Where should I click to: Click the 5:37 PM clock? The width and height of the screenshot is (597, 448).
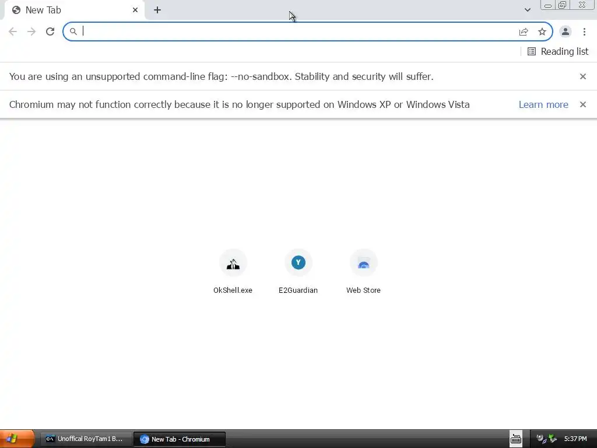575,439
